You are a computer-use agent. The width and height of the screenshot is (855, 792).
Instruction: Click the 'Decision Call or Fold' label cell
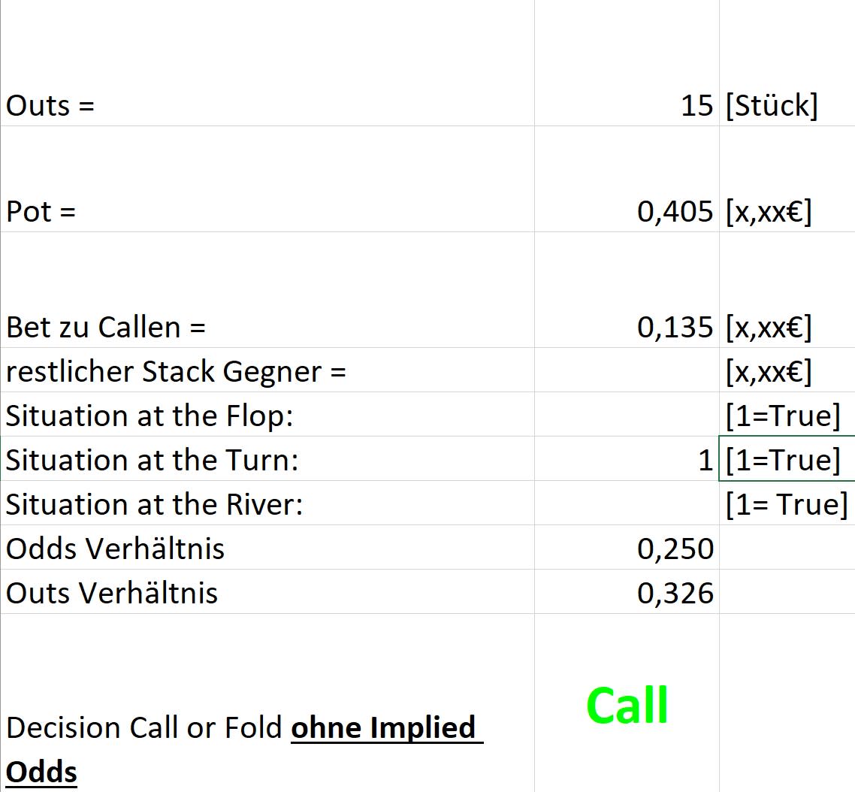pos(267,703)
